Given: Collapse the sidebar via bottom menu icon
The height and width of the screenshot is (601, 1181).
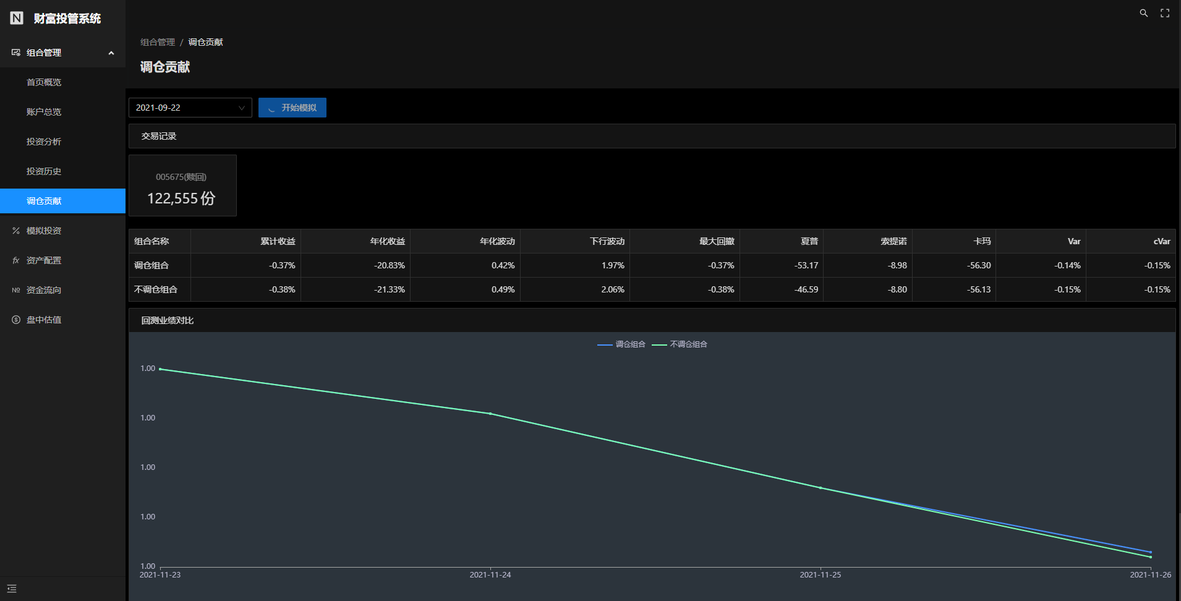Looking at the screenshot, I should tap(12, 589).
